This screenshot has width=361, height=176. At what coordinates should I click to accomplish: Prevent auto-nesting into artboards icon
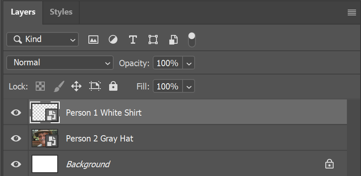point(95,86)
